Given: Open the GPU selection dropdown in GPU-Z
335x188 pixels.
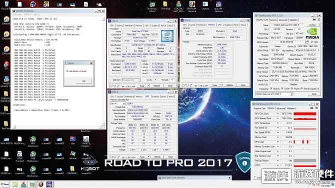Looking at the screenshot, I should (x=274, y=94).
